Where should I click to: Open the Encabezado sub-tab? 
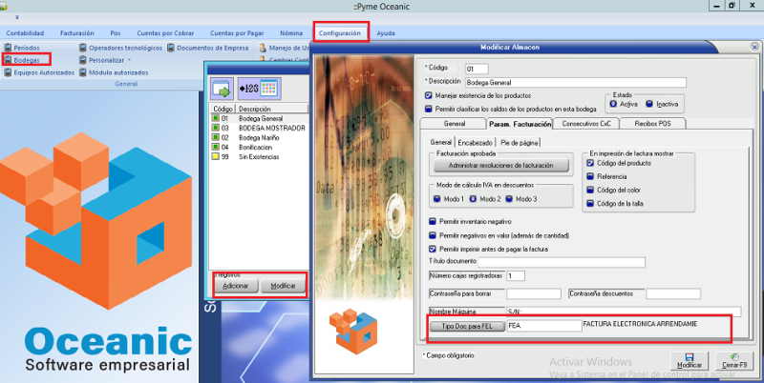[477, 142]
